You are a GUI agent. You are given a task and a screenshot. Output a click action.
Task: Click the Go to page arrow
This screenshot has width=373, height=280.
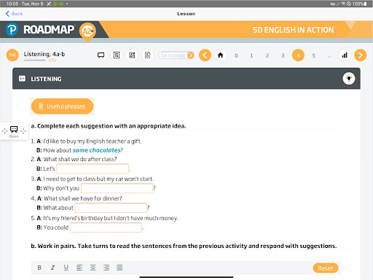[x=191, y=55]
